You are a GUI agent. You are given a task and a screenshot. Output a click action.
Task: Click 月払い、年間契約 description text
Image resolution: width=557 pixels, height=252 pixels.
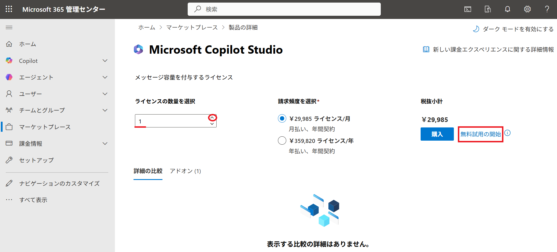coord(312,129)
